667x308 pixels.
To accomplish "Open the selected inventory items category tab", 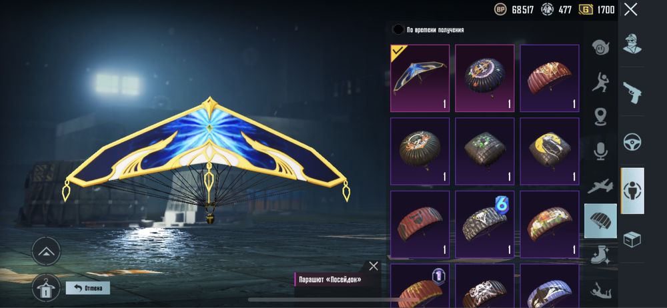I will coord(632,191).
